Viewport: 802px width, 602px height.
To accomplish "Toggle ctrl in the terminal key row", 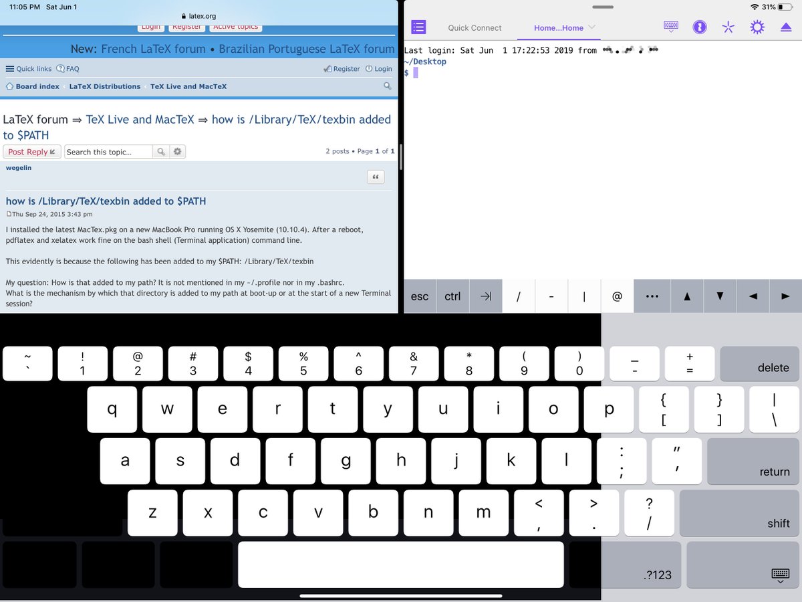I will point(452,296).
